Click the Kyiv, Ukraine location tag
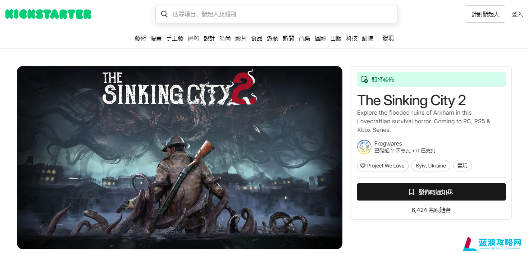 coord(431,166)
